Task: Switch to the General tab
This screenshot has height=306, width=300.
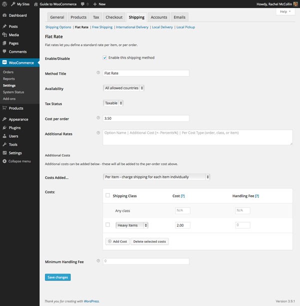Action: coord(57,17)
